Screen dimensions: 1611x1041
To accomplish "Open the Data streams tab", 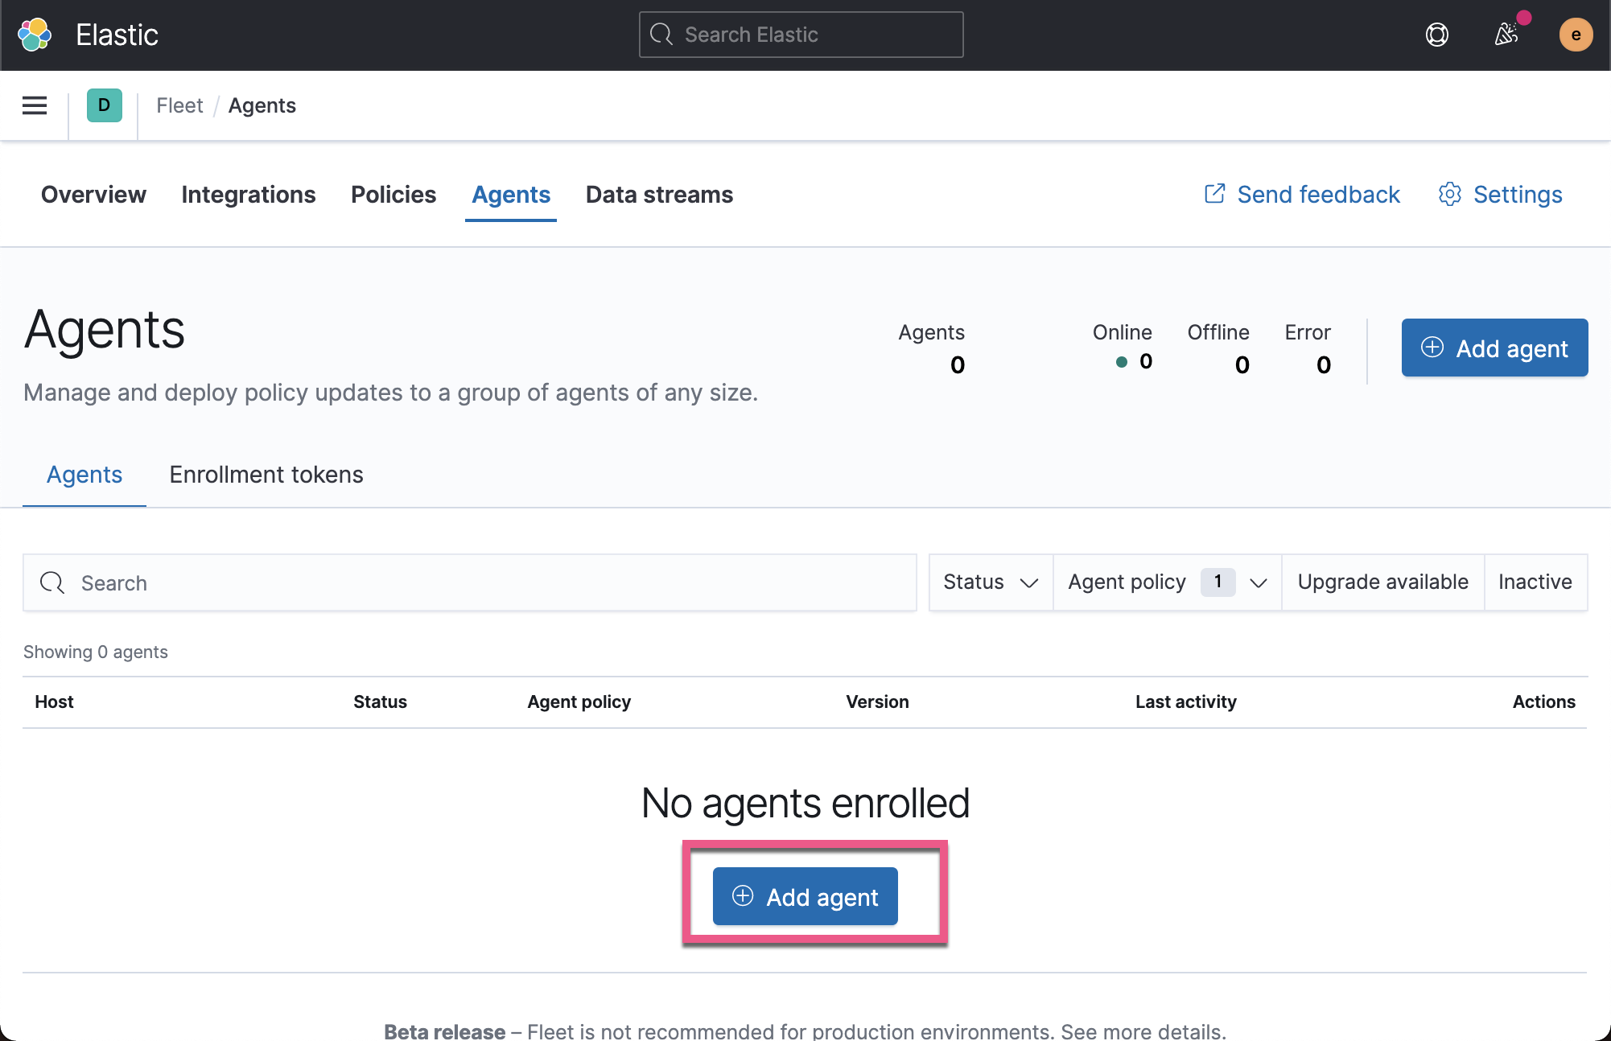I will tap(659, 194).
